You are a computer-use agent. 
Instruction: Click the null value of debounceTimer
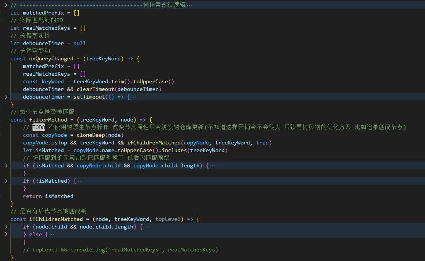[79, 43]
